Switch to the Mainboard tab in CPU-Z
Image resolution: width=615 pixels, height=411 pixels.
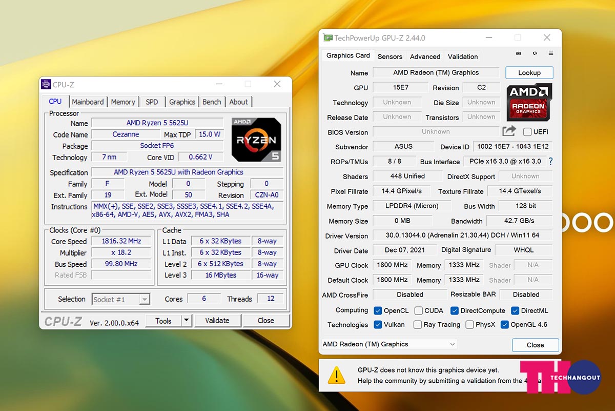coord(88,102)
